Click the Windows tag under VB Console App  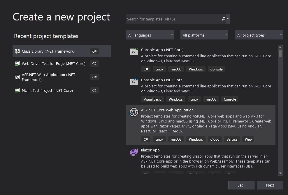tap(175, 99)
